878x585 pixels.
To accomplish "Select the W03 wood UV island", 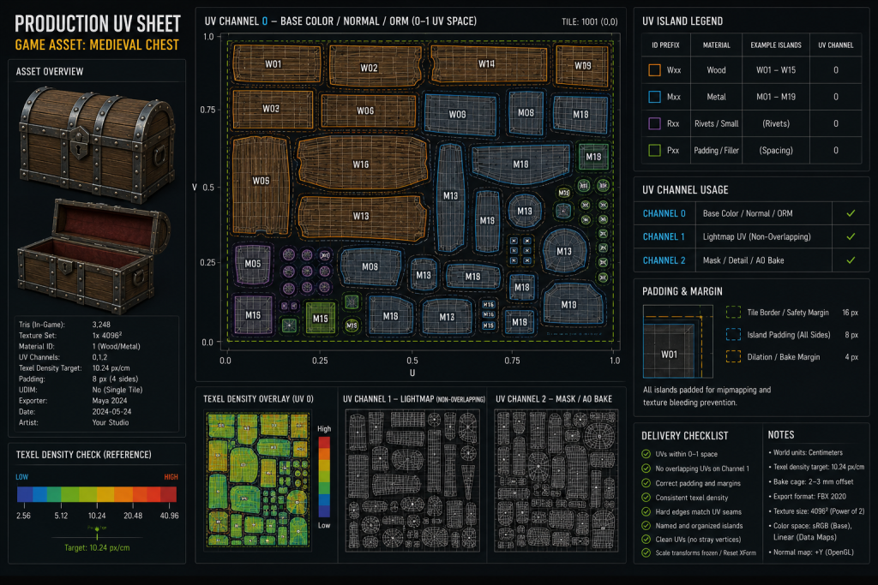I will pyautogui.click(x=272, y=109).
